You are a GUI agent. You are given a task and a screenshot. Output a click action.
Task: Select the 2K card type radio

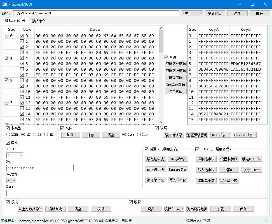point(34,135)
